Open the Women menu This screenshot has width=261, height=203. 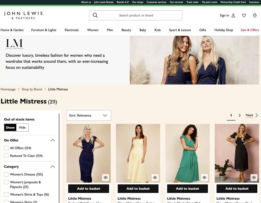(93, 30)
